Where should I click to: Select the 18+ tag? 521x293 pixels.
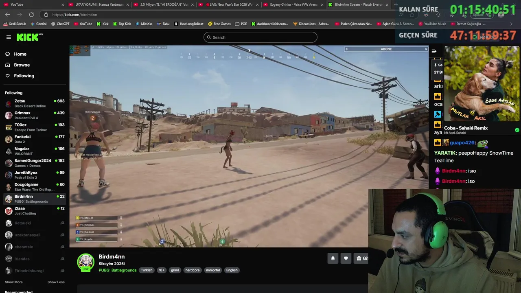[x=162, y=270]
